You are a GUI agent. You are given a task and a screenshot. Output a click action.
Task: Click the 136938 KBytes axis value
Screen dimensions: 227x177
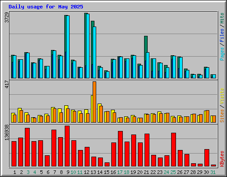(7, 132)
